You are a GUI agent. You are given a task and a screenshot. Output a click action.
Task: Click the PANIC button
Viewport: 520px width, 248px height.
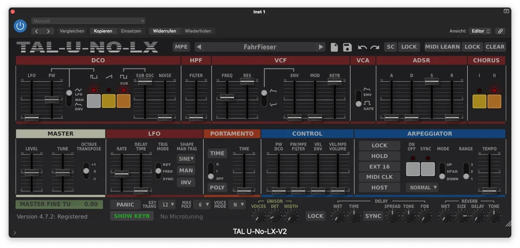click(x=125, y=205)
